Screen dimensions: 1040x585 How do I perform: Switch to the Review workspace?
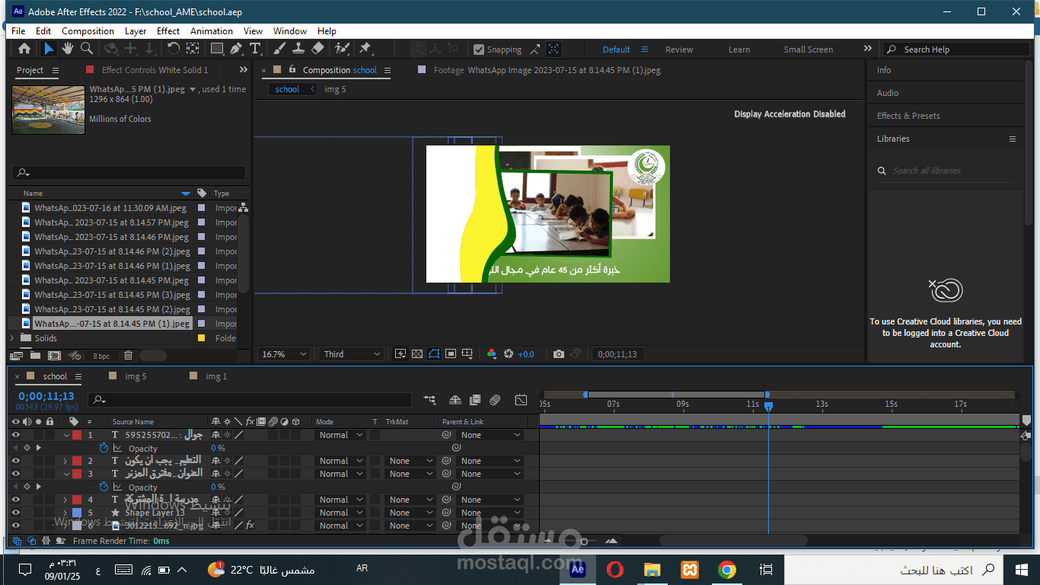pos(679,50)
